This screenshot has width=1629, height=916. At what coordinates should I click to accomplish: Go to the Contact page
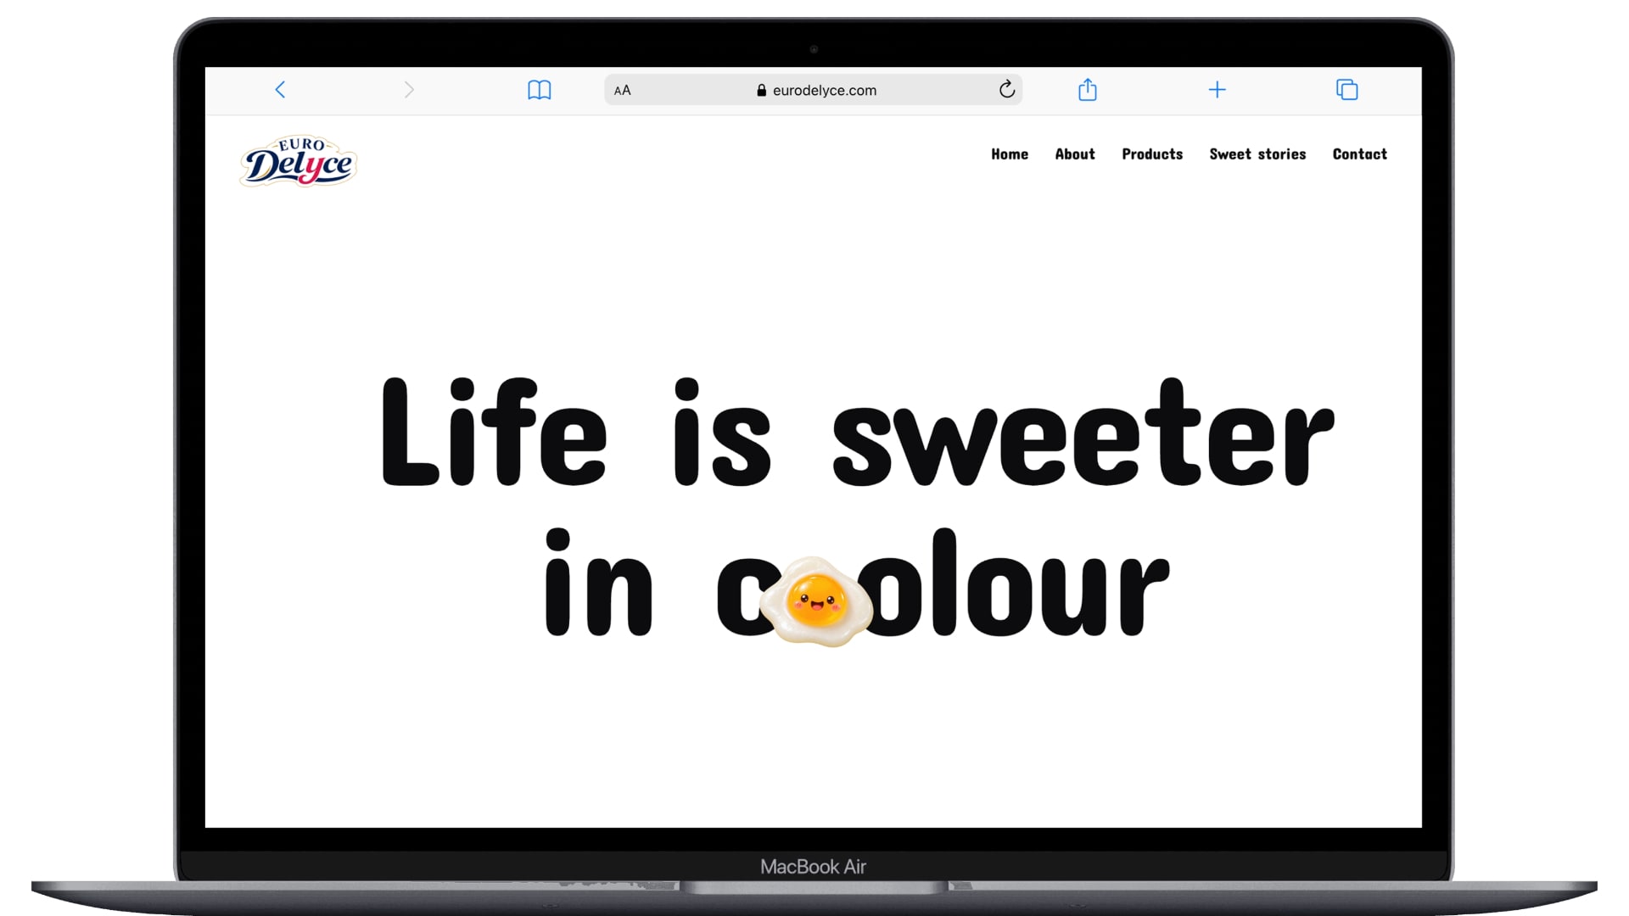[1360, 154]
